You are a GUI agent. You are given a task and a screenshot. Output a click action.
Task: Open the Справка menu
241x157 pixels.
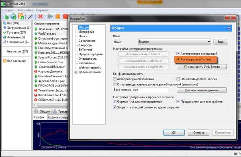coord(42,10)
